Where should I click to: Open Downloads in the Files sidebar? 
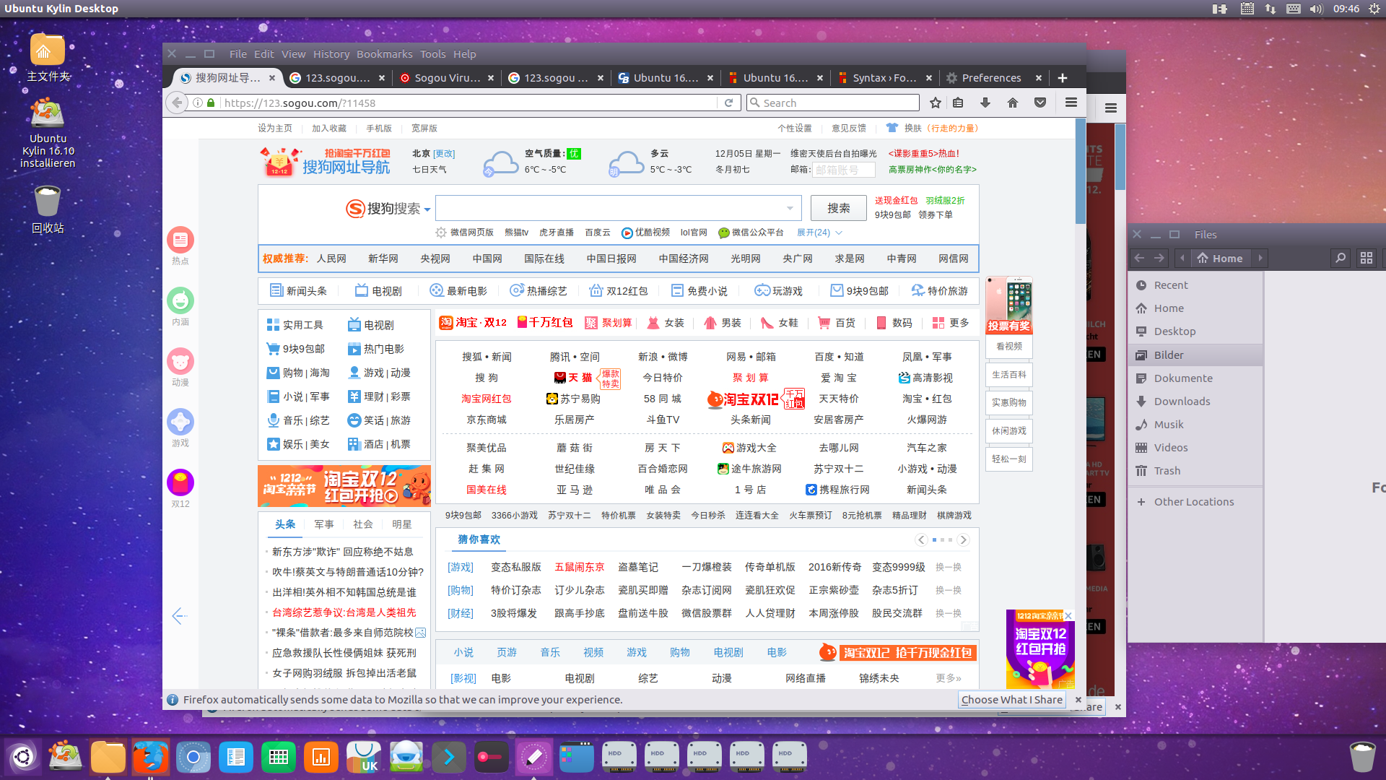[x=1182, y=402]
